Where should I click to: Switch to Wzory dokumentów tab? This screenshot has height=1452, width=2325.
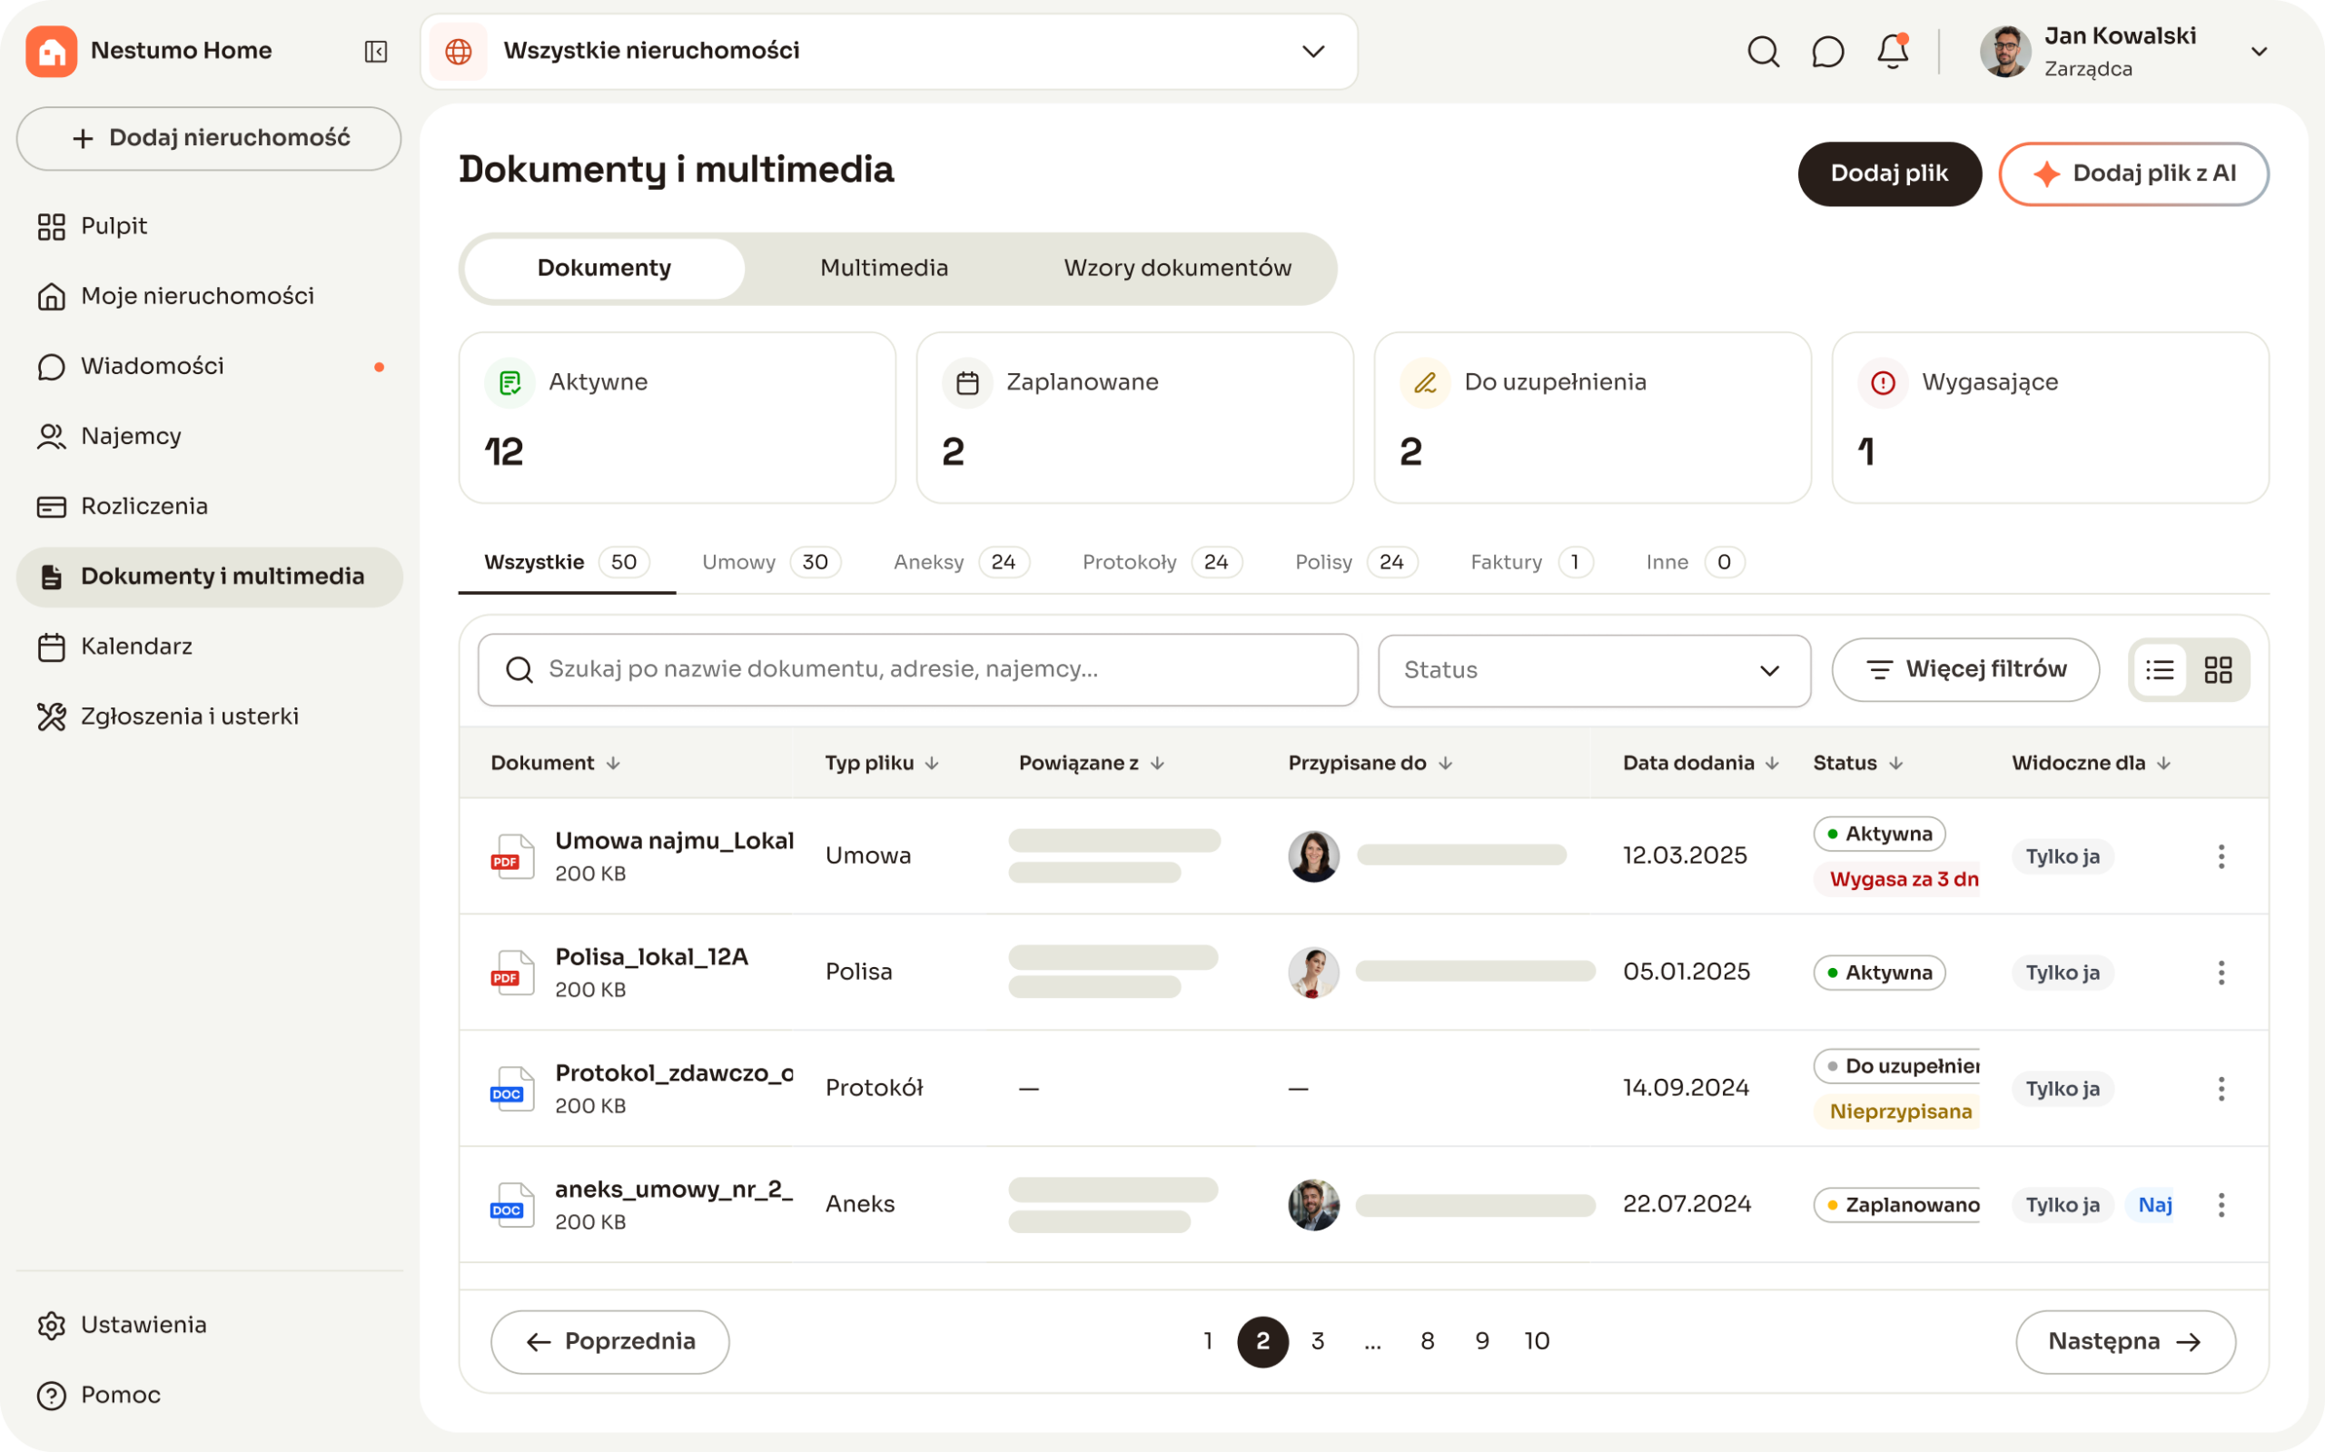1177,268
